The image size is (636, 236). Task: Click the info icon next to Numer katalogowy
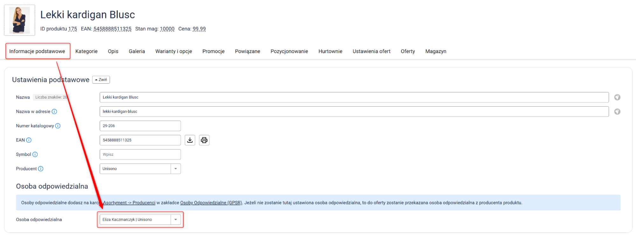(x=58, y=126)
